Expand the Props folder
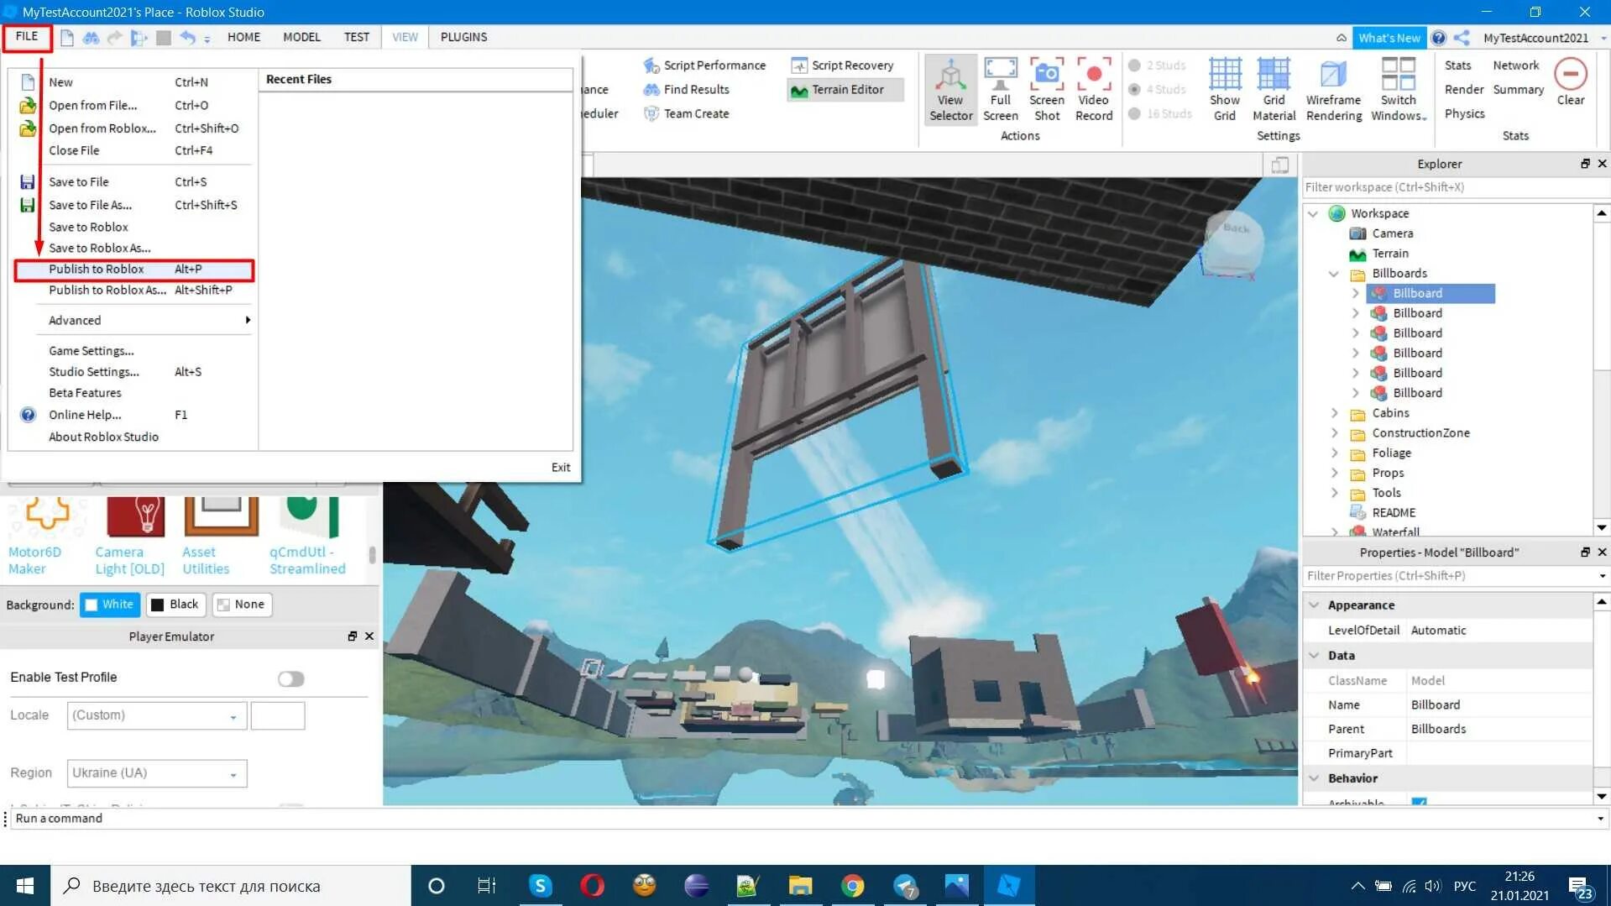 (1334, 473)
